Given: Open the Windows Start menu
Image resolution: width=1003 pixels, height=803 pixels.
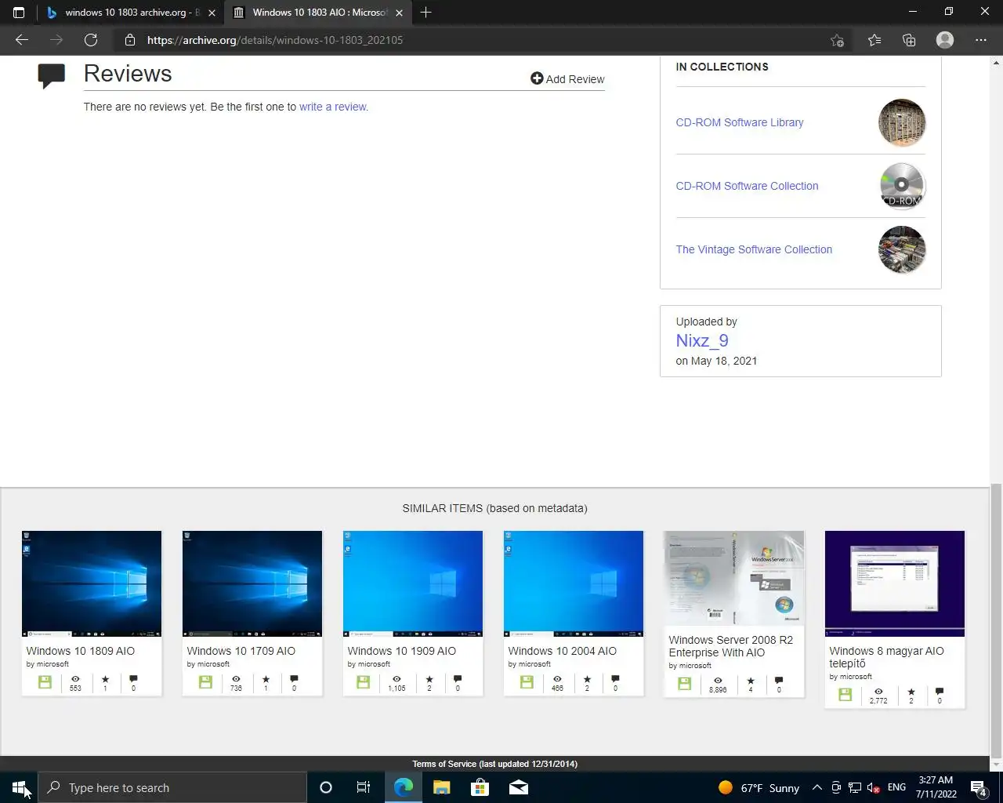Looking at the screenshot, I should (19, 787).
